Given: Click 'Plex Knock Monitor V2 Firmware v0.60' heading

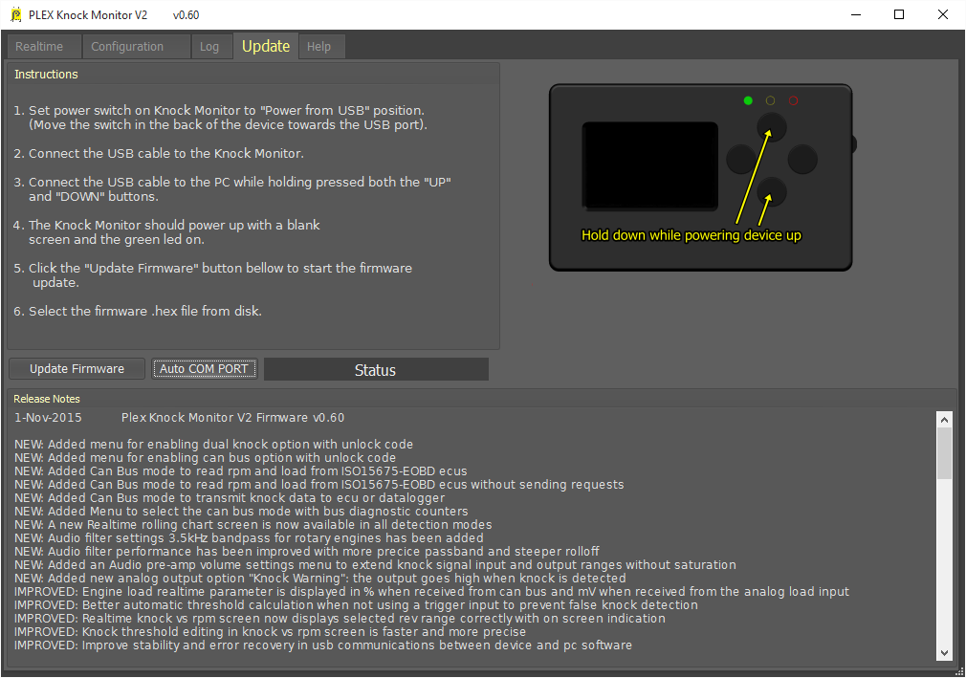Looking at the screenshot, I should pyautogui.click(x=232, y=418).
